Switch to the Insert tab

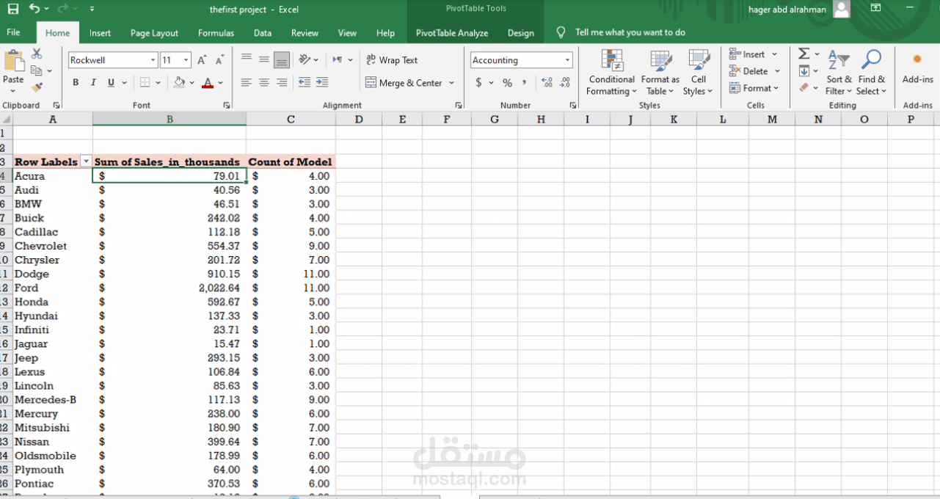[x=101, y=33]
